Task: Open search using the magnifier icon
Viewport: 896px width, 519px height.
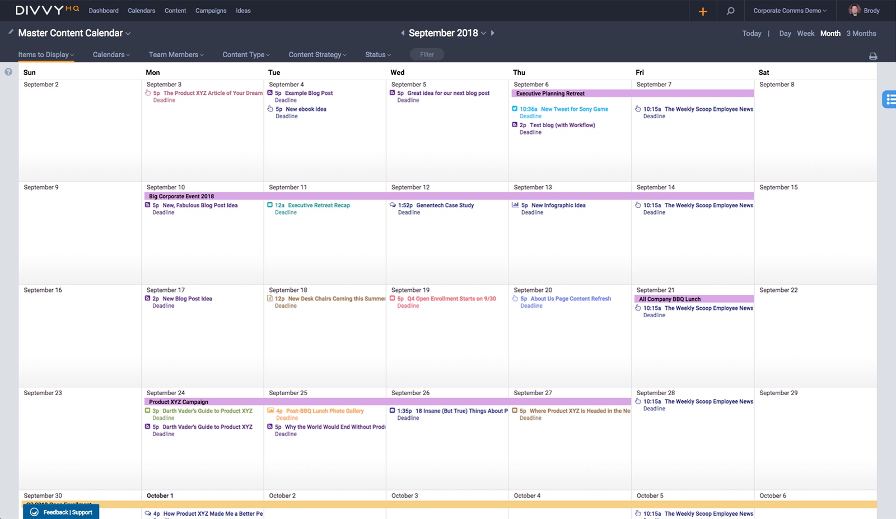Action: coord(730,10)
